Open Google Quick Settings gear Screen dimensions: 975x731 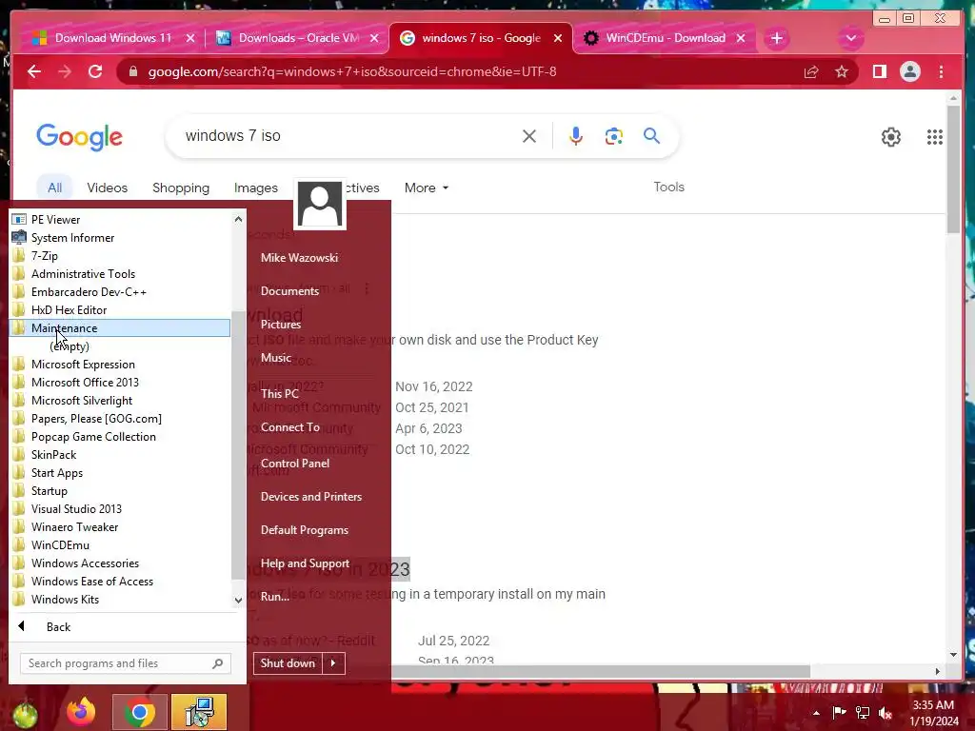click(x=891, y=137)
